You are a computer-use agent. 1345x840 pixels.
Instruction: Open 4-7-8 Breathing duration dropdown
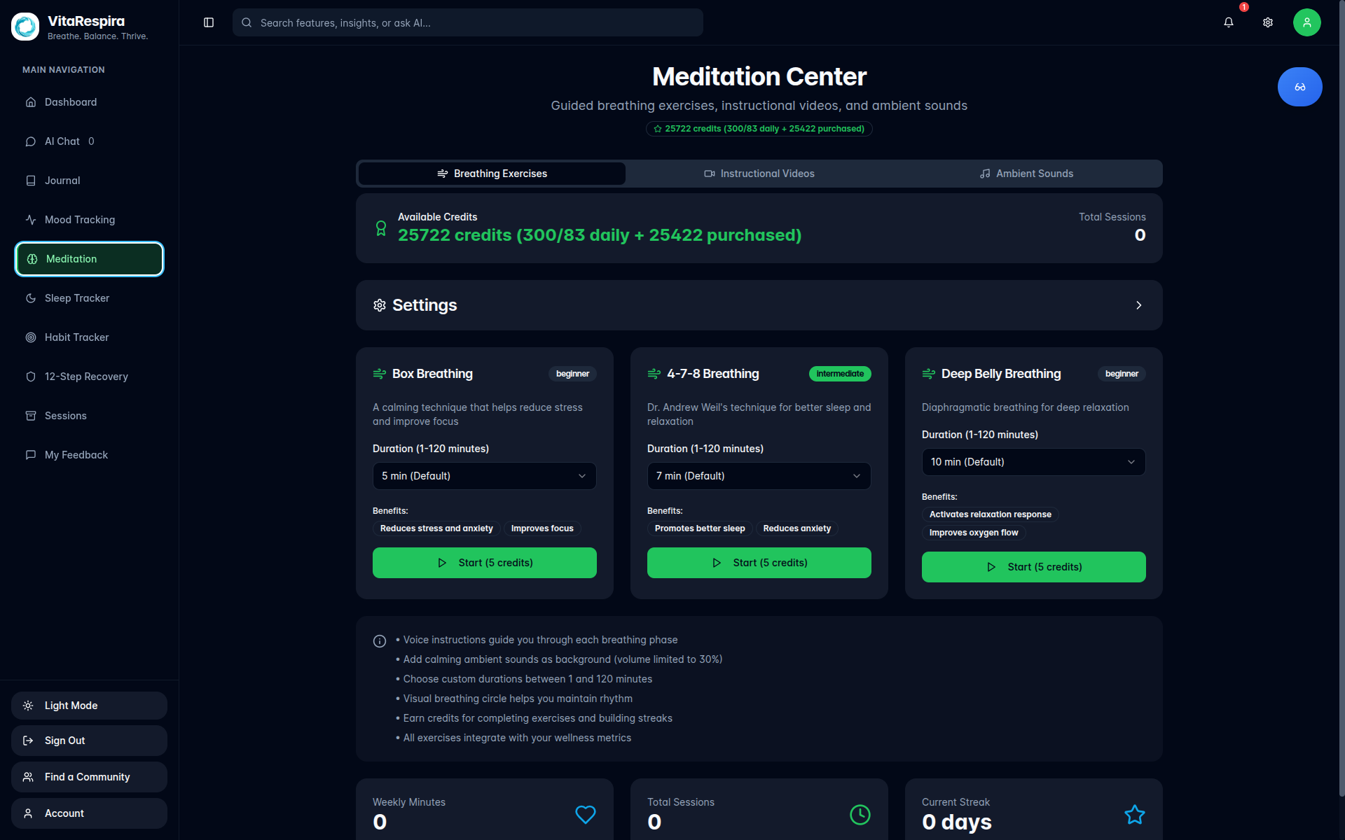[759, 476]
